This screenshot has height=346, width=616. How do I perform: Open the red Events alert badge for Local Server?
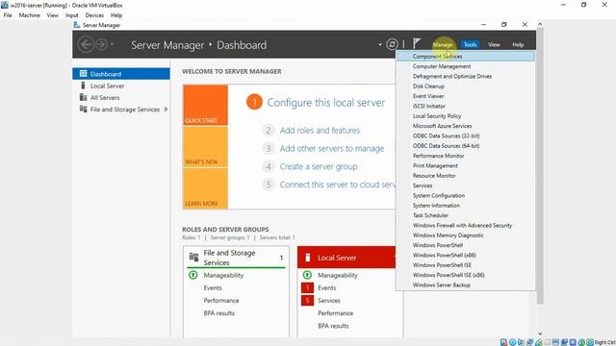tap(307, 288)
